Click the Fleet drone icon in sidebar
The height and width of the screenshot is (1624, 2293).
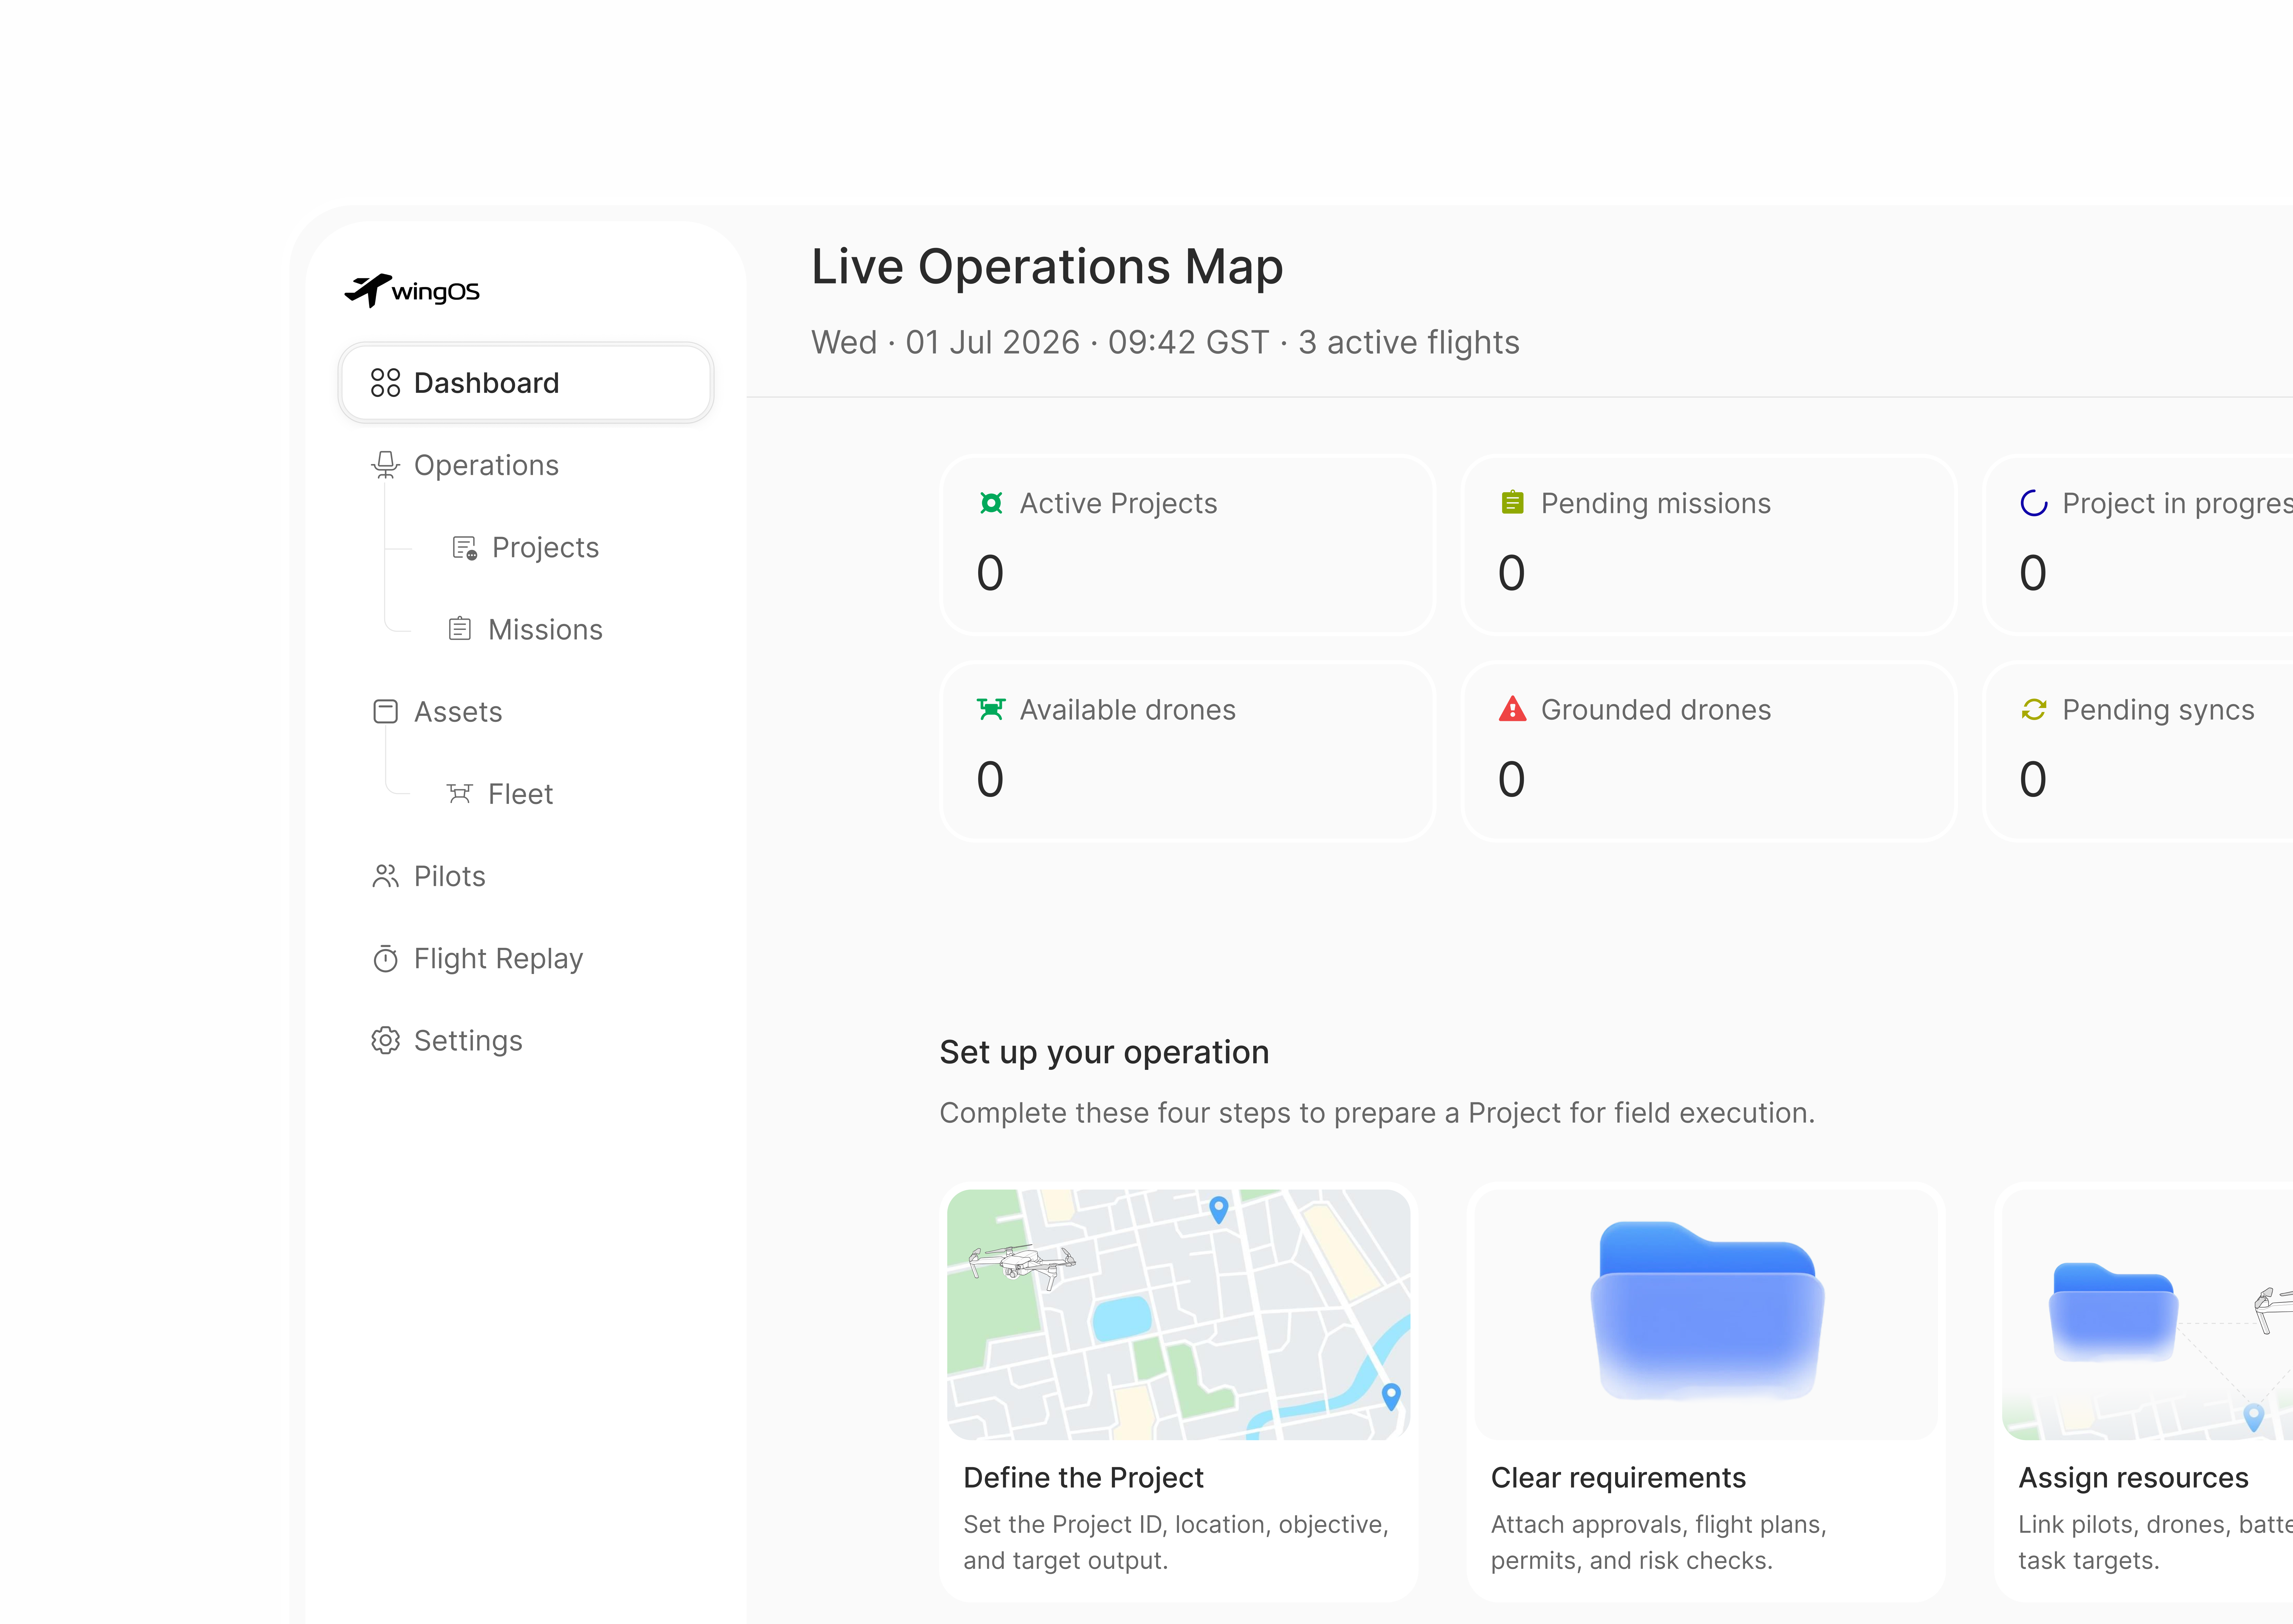460,794
